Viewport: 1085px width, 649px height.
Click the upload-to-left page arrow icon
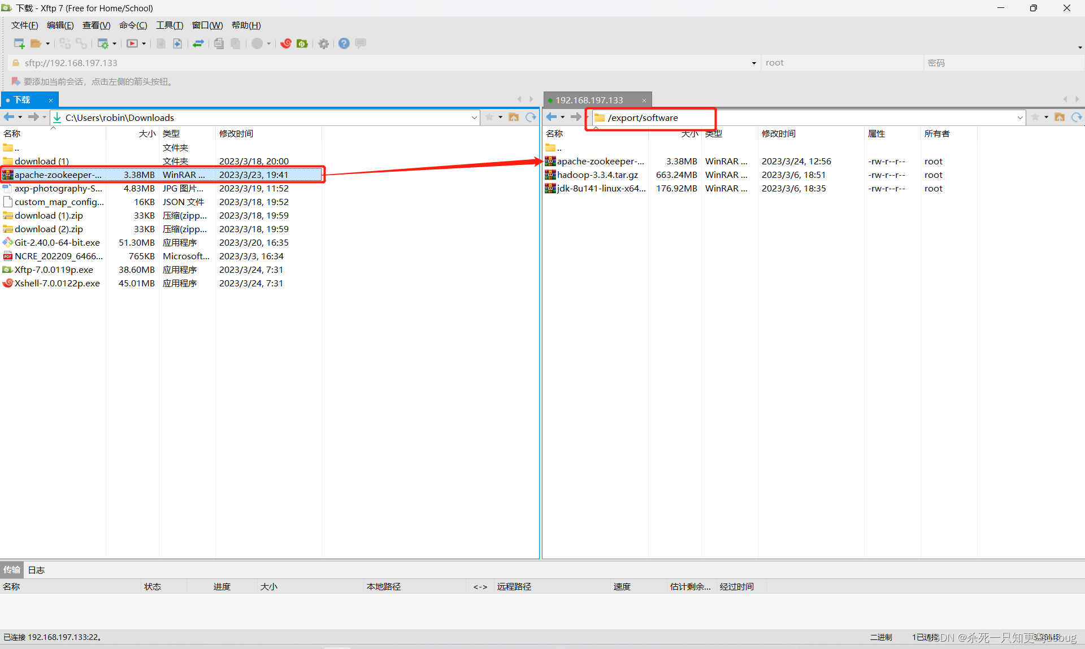click(x=161, y=43)
